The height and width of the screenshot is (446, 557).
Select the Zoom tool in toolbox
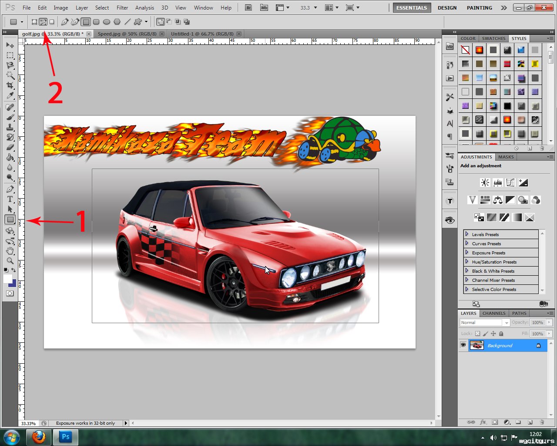[10, 260]
